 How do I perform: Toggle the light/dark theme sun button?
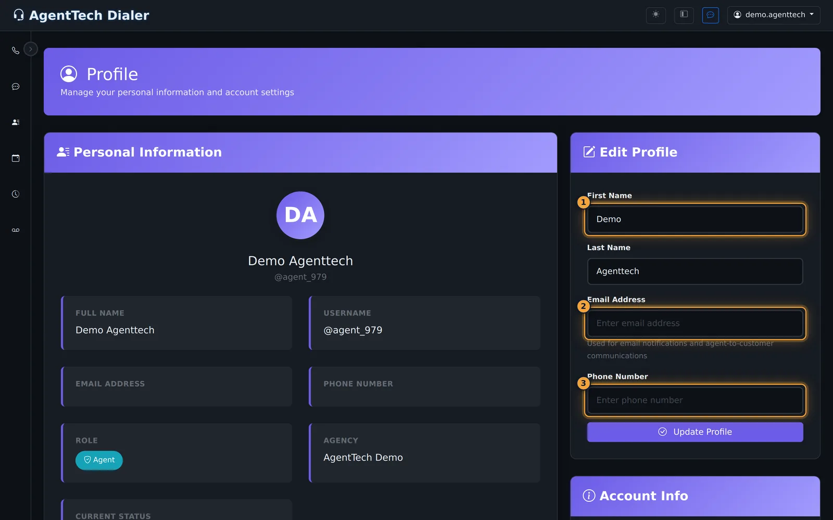[x=656, y=15]
